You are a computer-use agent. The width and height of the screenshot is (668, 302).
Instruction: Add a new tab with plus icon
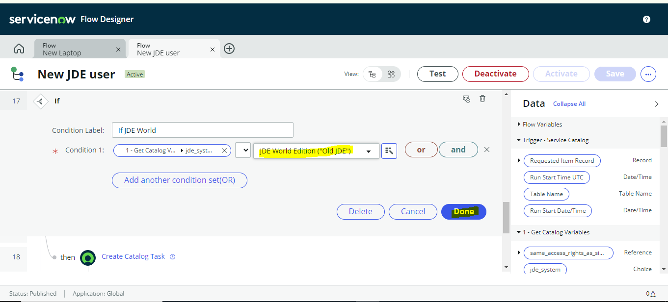coord(229,49)
